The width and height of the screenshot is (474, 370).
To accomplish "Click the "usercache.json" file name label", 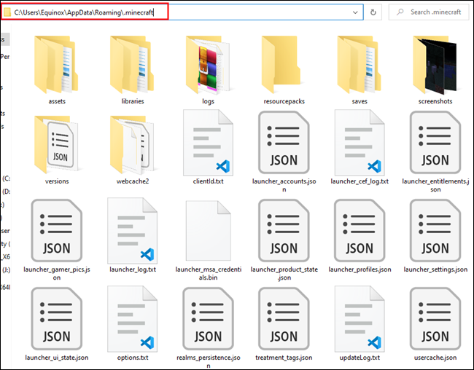I will click(435, 358).
